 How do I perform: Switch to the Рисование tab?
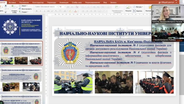click(x=24, y=2)
